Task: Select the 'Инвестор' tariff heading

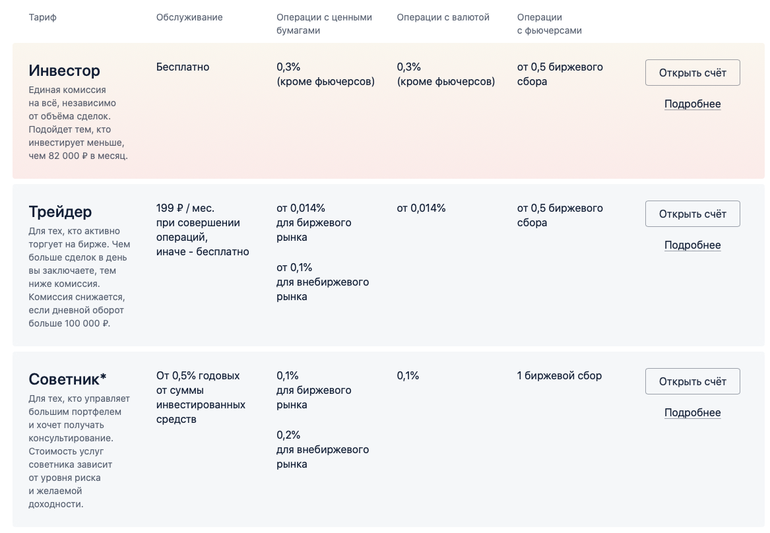Action: click(65, 71)
